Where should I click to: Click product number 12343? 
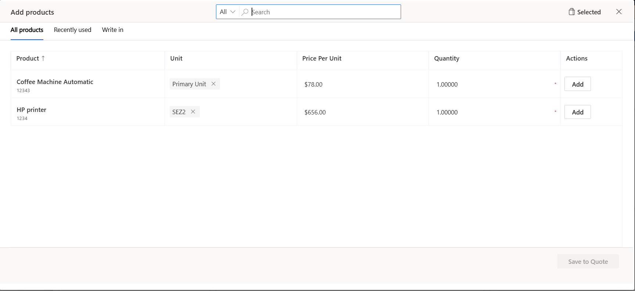pos(23,91)
